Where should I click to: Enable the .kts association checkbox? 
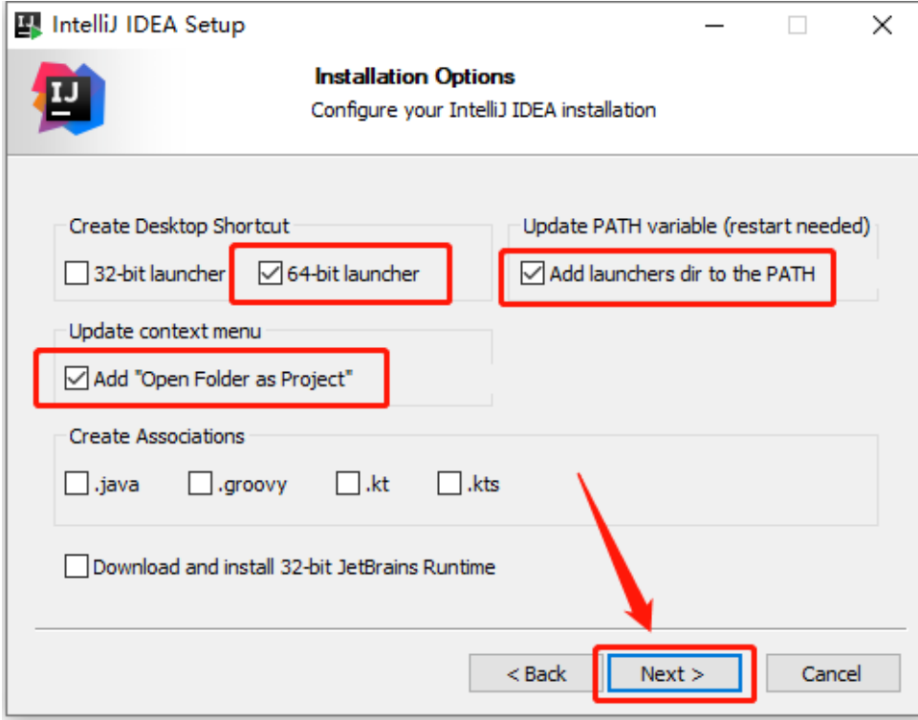pos(449,484)
